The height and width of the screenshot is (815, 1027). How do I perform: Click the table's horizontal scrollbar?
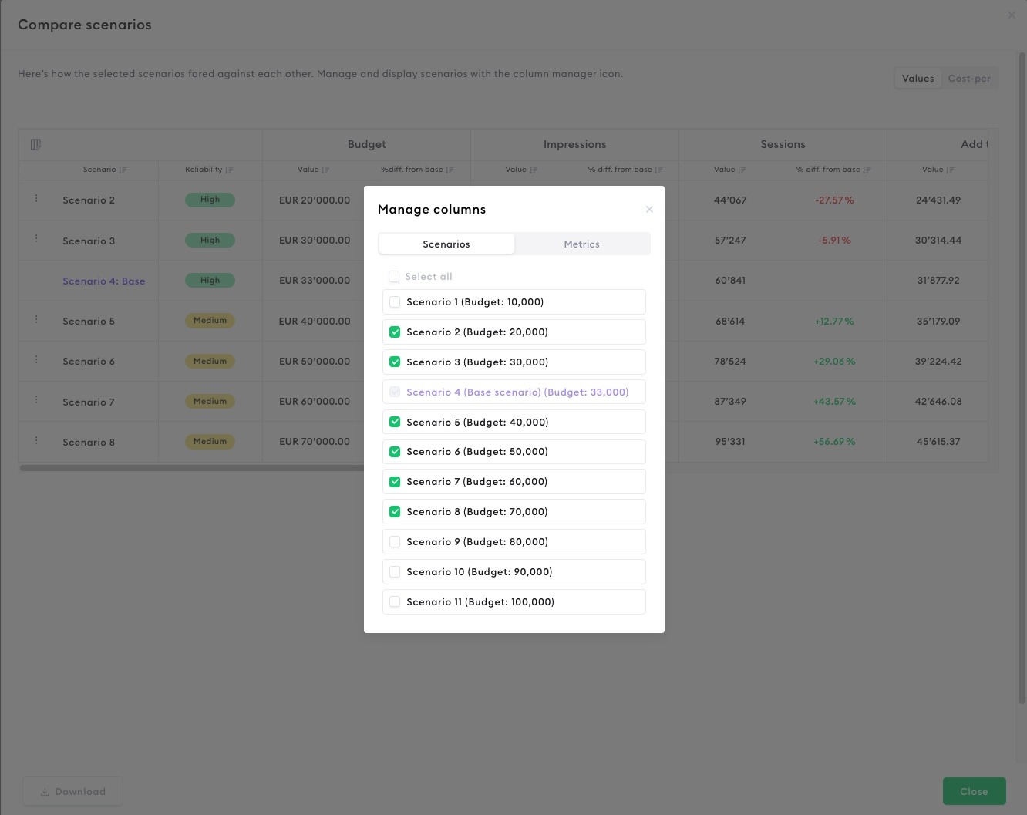click(193, 468)
